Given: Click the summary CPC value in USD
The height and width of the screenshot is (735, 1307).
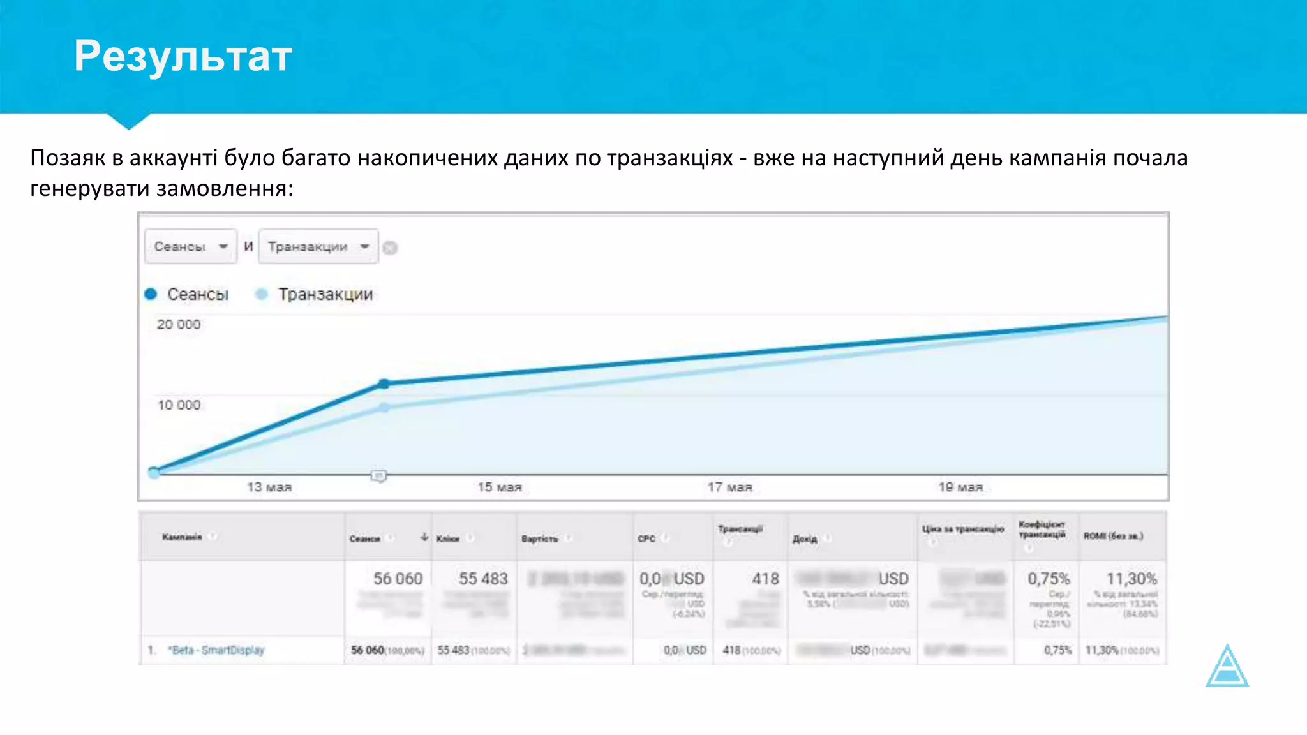Looking at the screenshot, I should (672, 579).
